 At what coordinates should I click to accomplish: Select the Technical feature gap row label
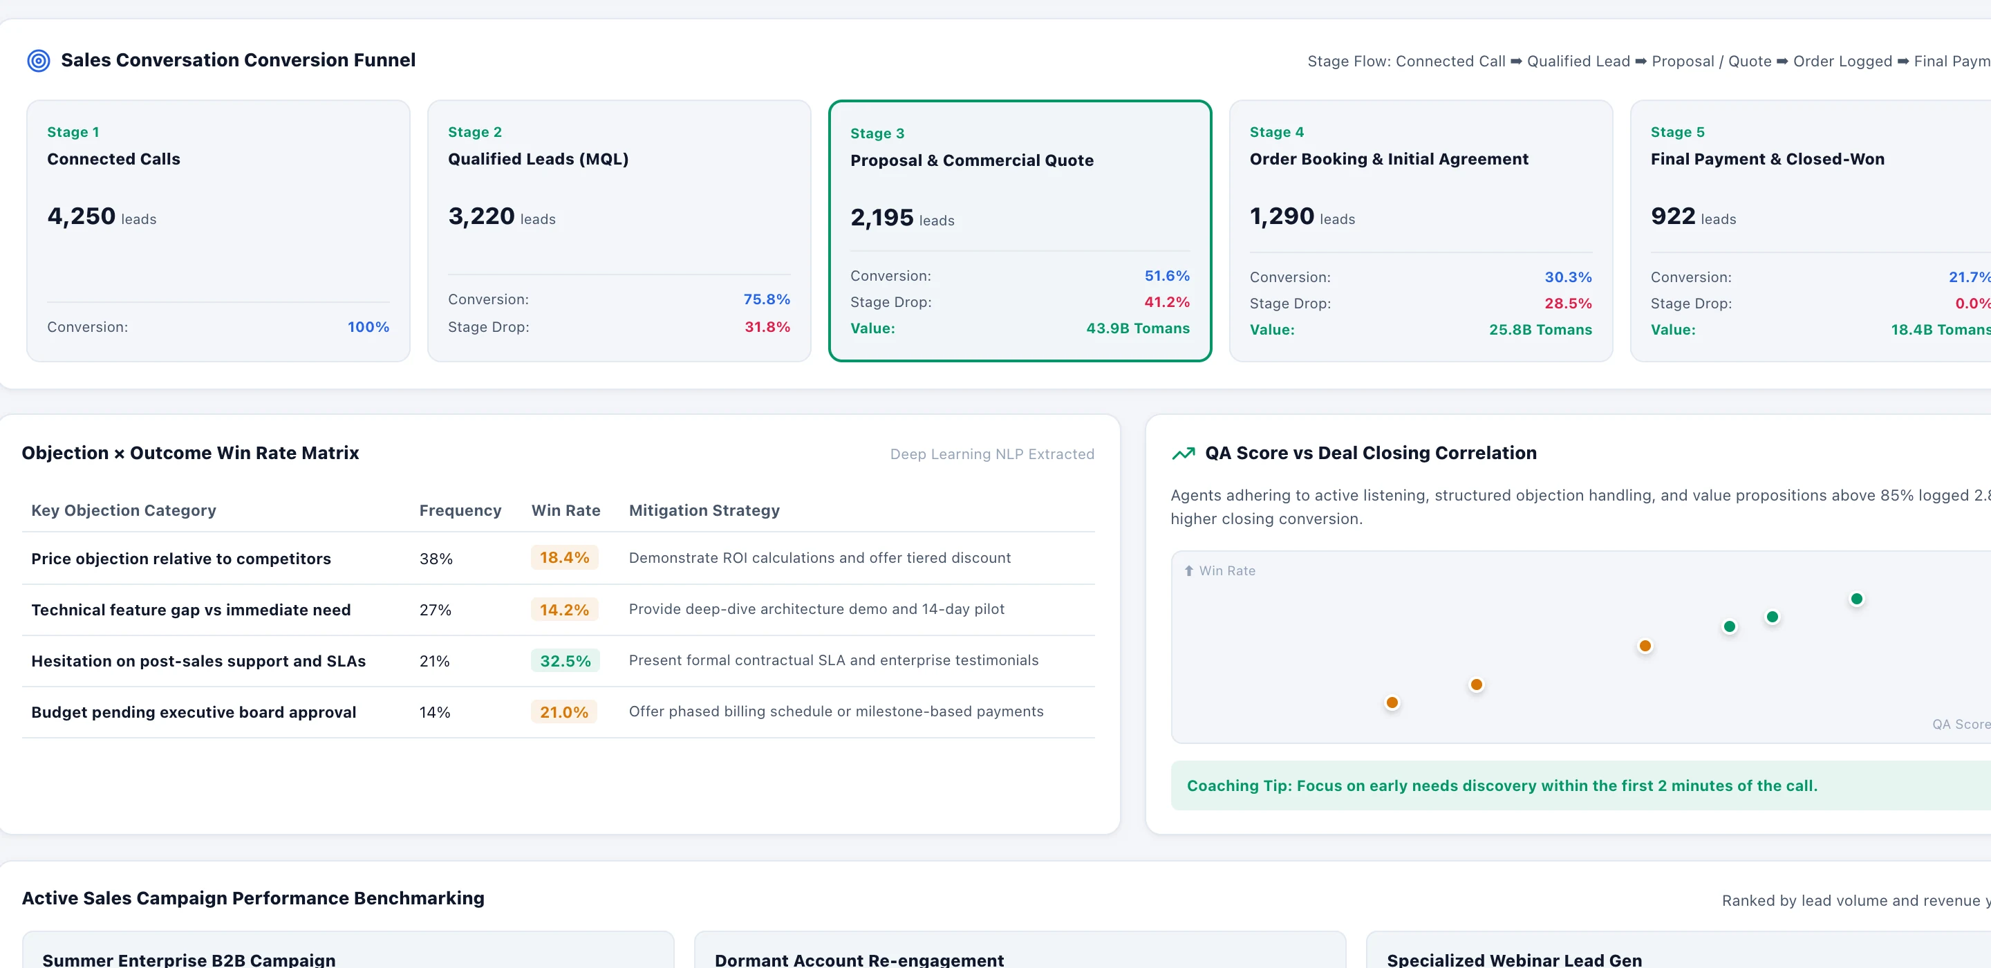(191, 610)
